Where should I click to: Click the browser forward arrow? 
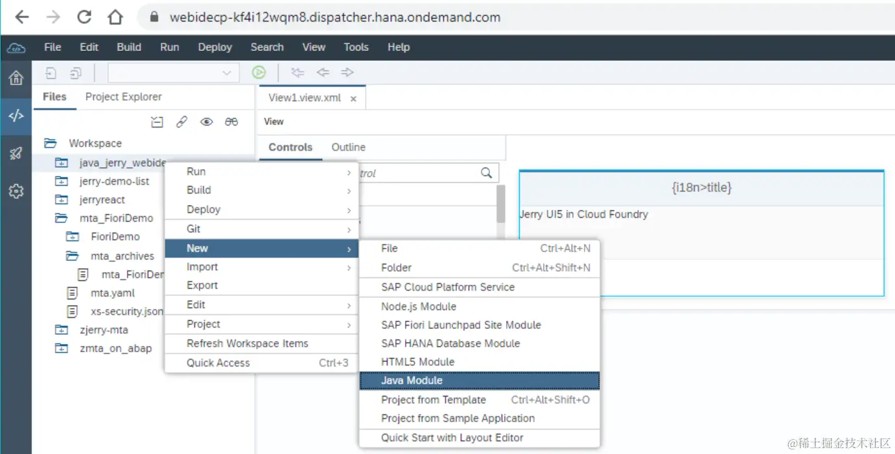(x=53, y=17)
